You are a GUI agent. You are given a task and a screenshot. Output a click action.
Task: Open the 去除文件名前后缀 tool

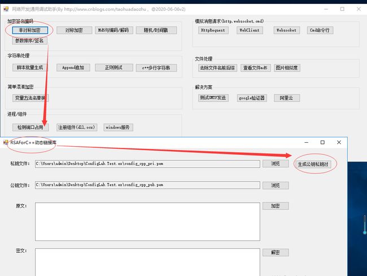pos(218,68)
